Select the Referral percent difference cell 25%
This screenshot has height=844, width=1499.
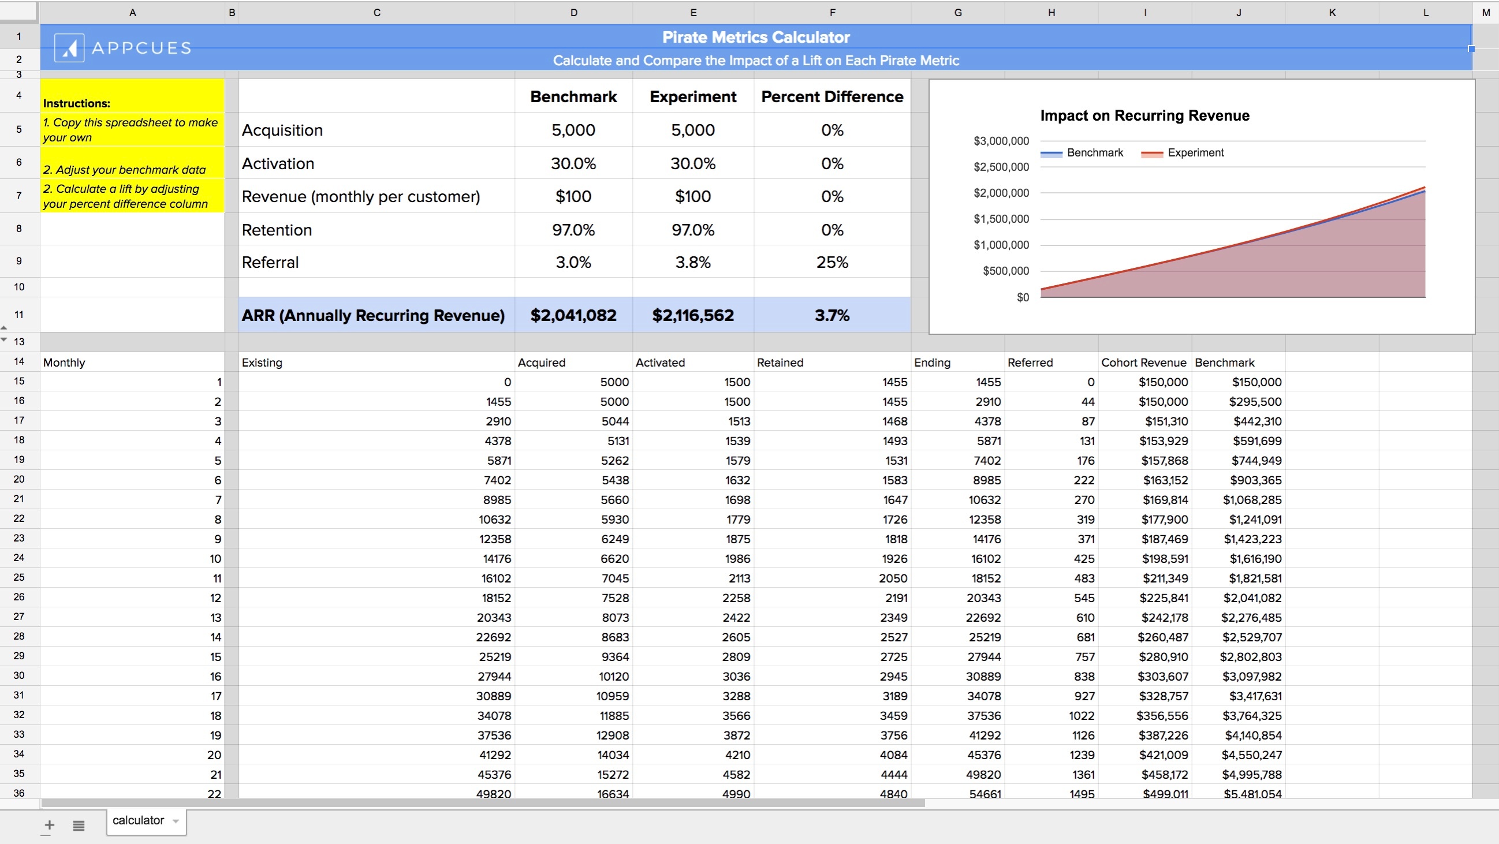[x=832, y=262]
